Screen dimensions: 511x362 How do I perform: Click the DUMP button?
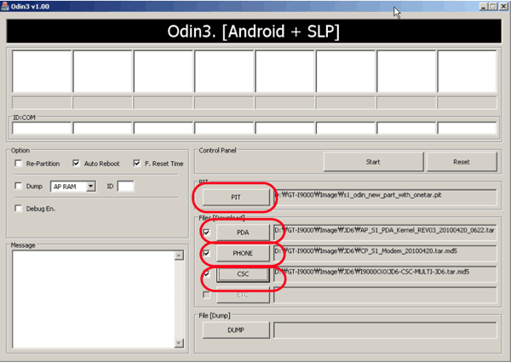click(236, 330)
